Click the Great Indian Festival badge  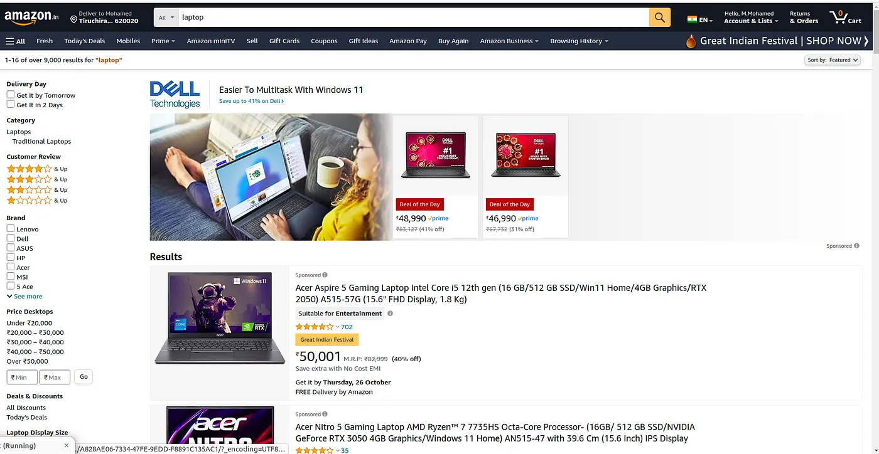(326, 340)
